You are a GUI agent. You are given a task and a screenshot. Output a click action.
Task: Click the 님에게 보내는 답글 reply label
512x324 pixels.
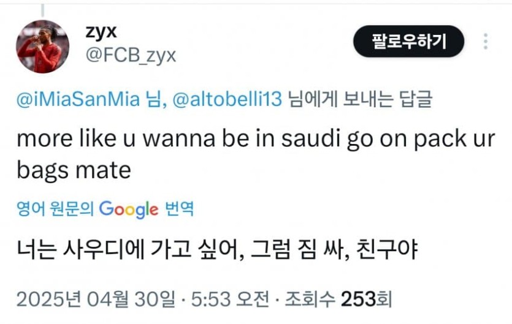click(359, 100)
